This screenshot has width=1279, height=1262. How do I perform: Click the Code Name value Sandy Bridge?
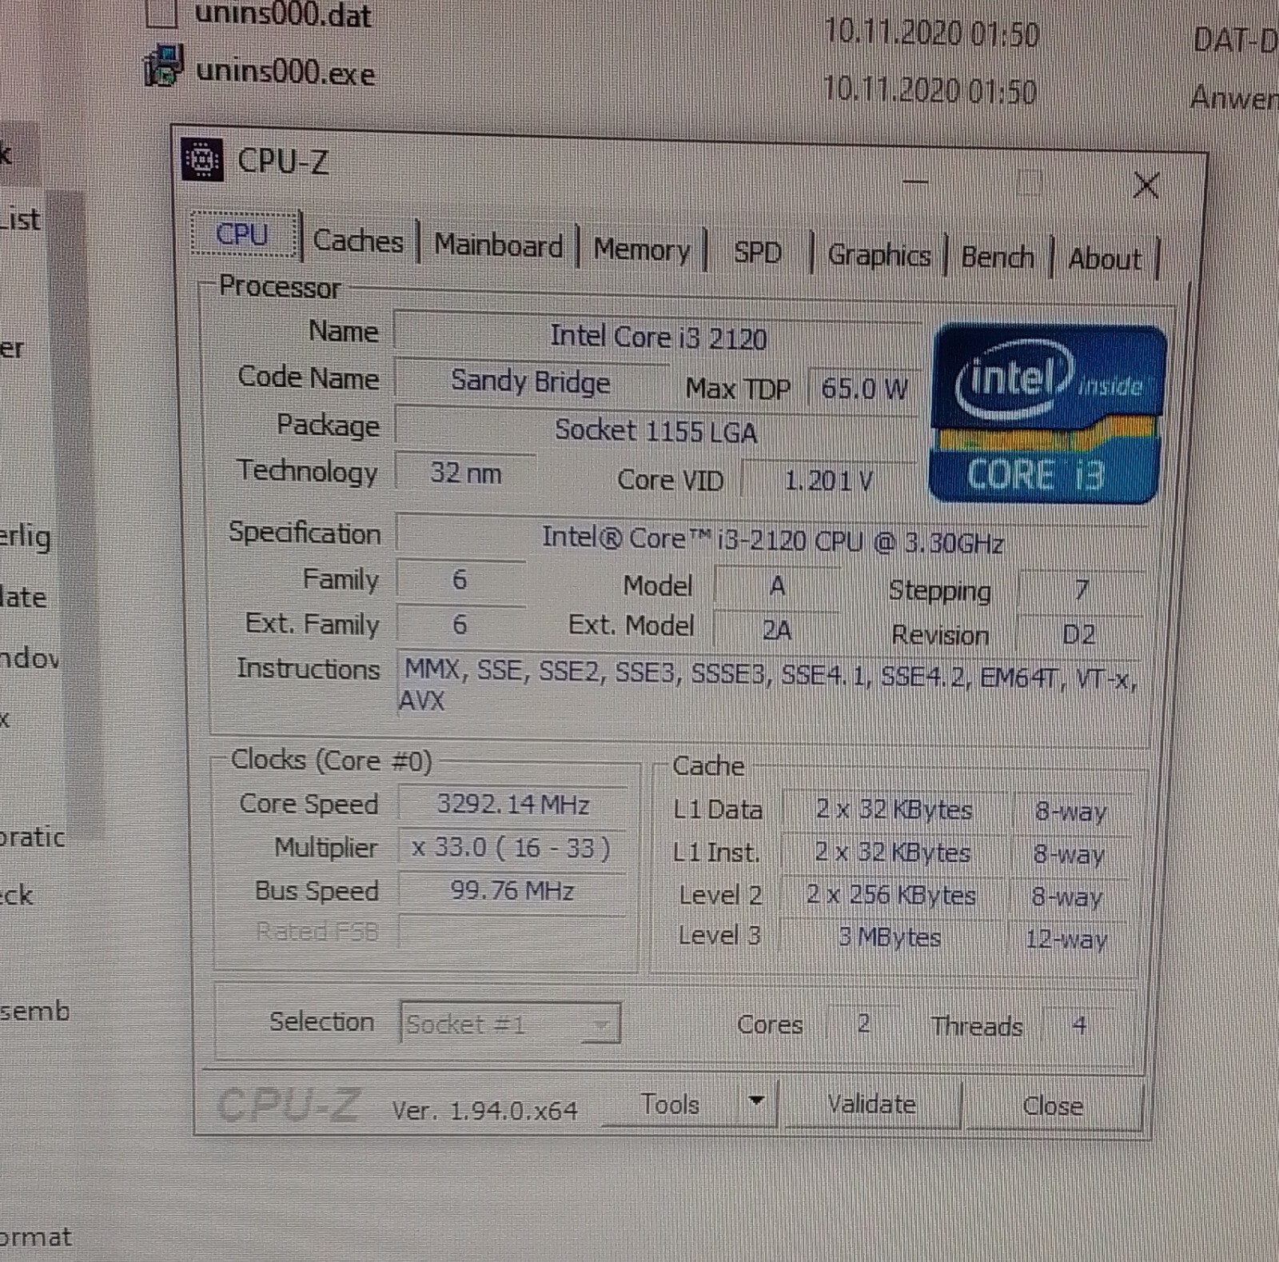(531, 381)
